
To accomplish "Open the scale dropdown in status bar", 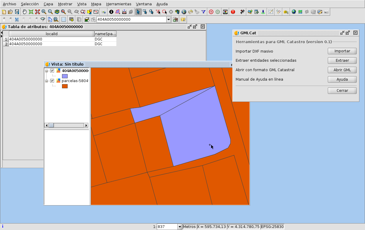I will click(x=180, y=227).
